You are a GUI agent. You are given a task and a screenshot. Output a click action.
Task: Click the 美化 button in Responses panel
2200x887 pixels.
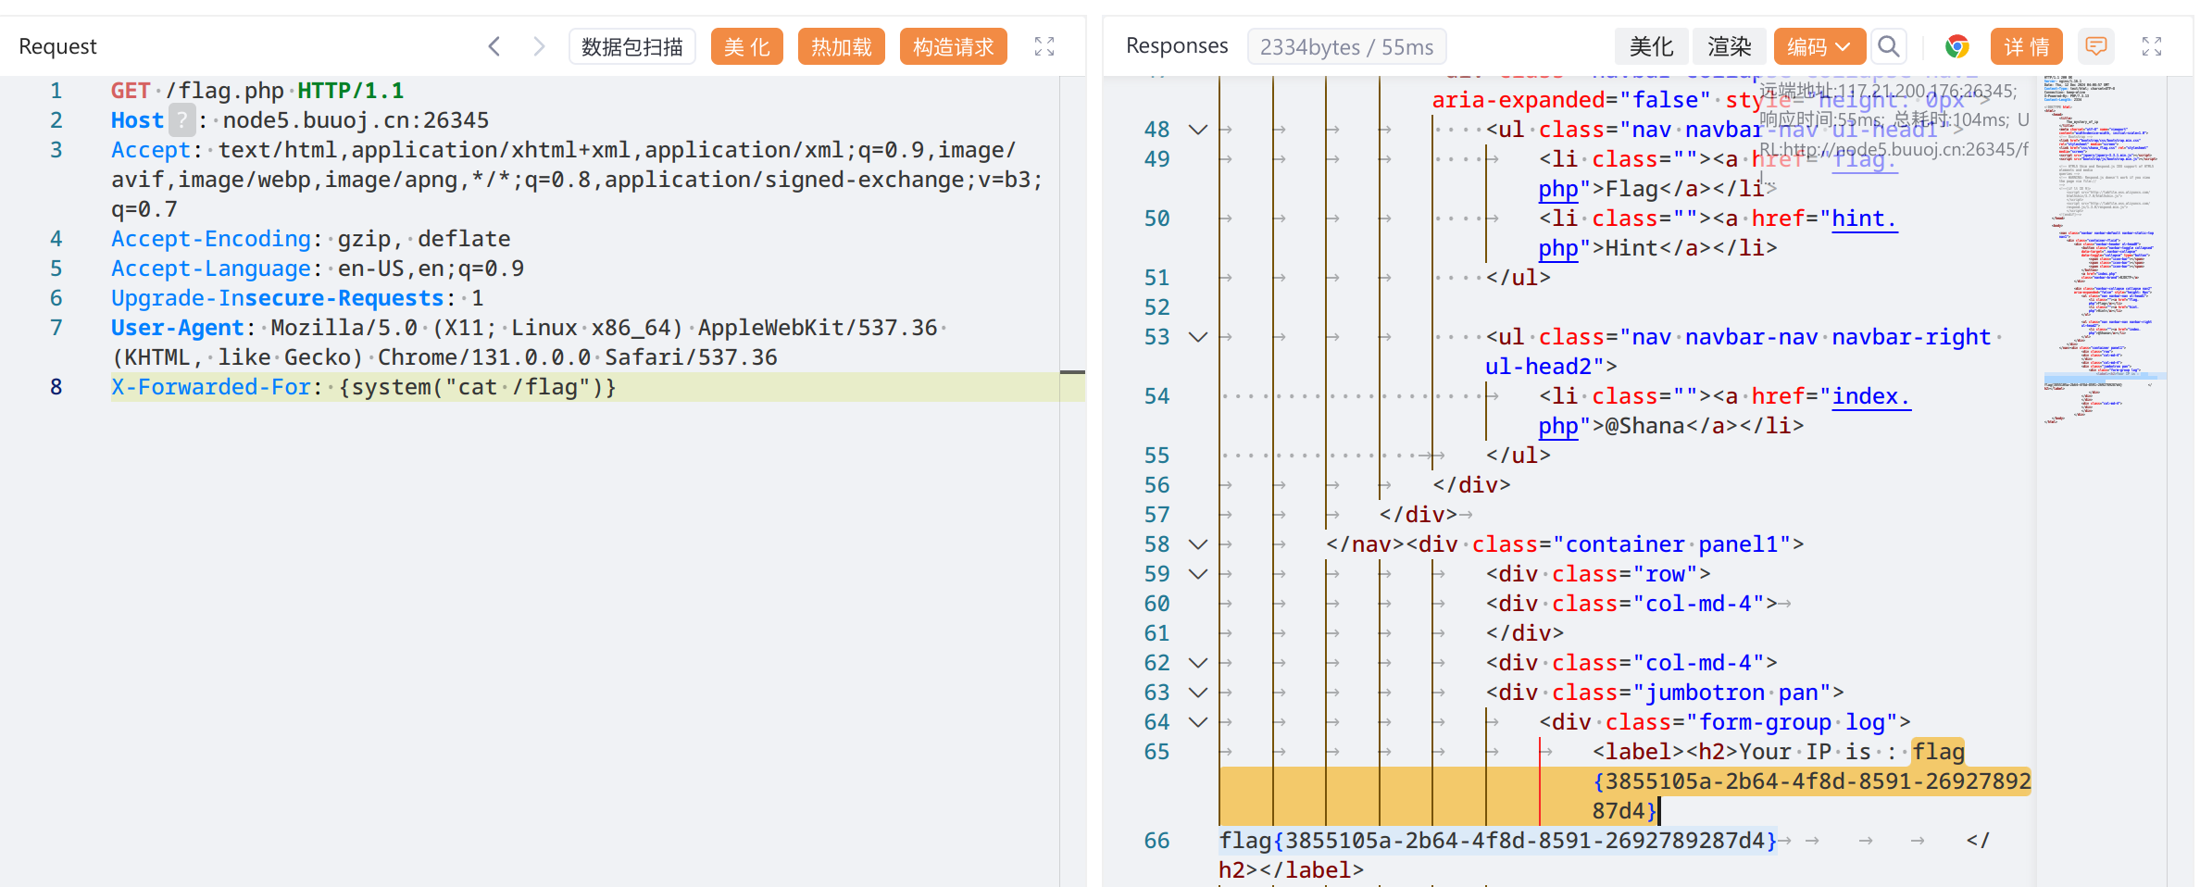pyautogui.click(x=1651, y=46)
